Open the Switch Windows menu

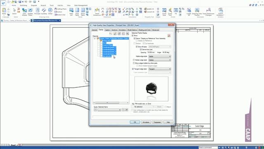tap(220, 12)
